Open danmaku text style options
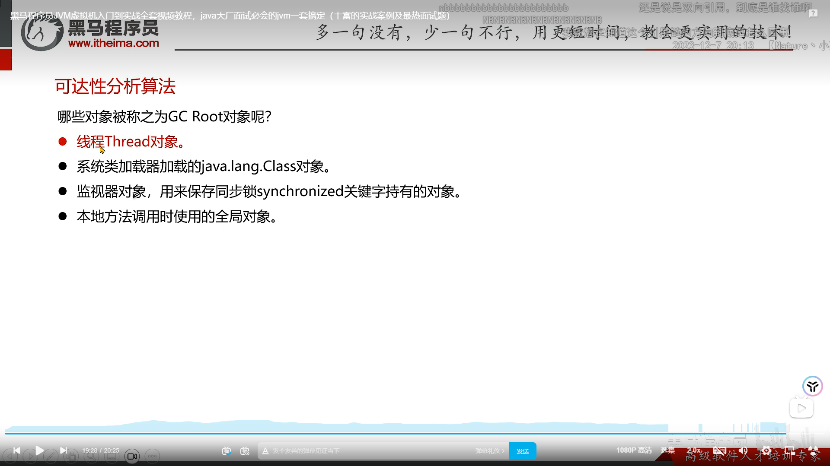 [265, 451]
